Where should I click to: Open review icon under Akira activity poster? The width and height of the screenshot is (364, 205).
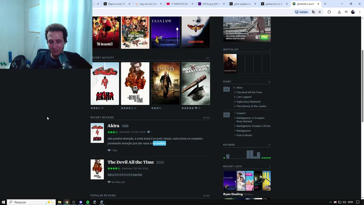[102, 108]
